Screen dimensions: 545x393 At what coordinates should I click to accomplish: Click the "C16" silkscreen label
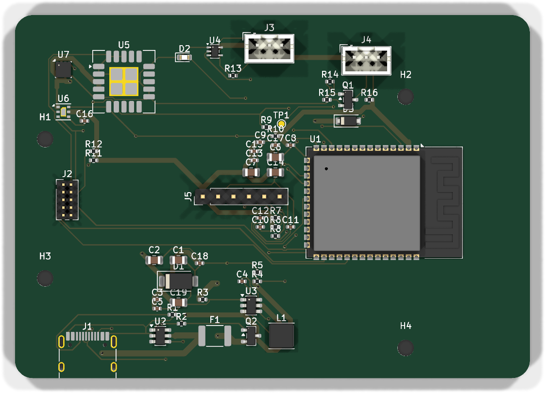85,114
